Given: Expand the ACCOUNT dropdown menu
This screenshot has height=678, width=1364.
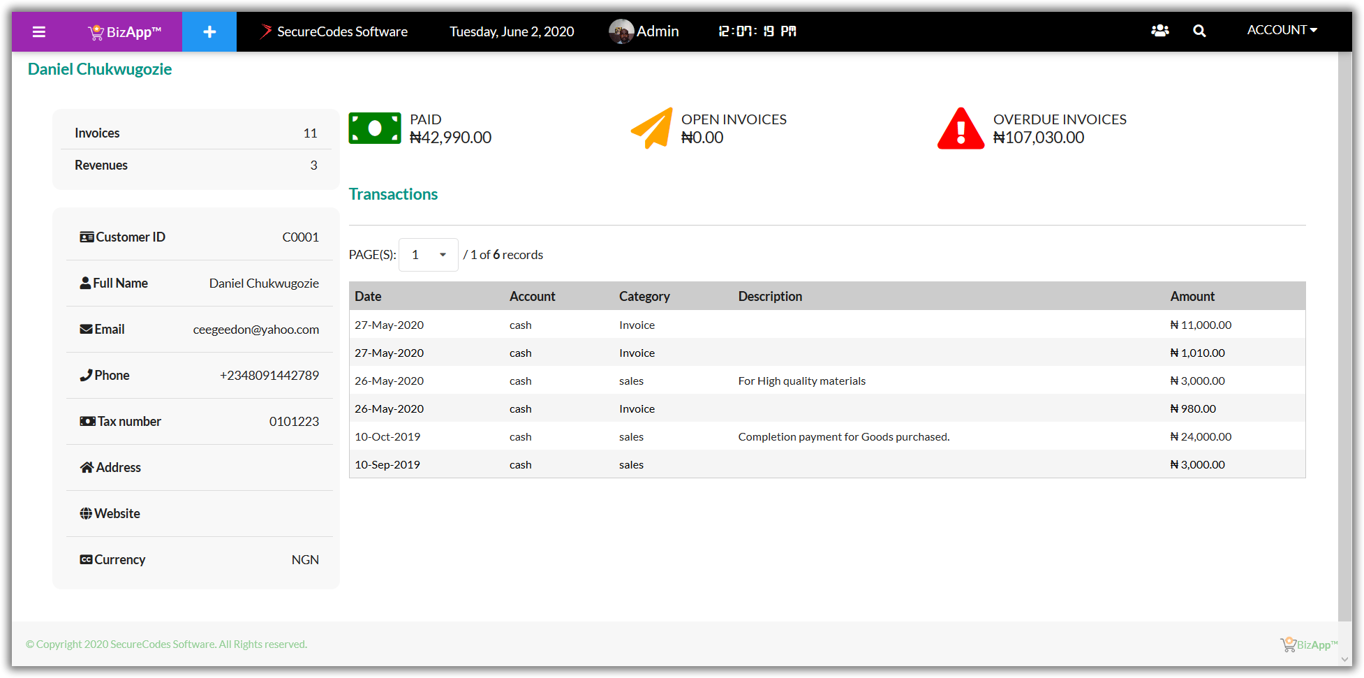Looking at the screenshot, I should [x=1282, y=30].
